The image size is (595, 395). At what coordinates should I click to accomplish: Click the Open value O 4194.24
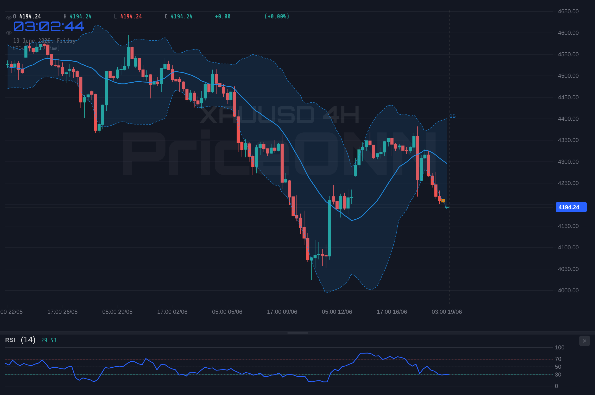(27, 16)
